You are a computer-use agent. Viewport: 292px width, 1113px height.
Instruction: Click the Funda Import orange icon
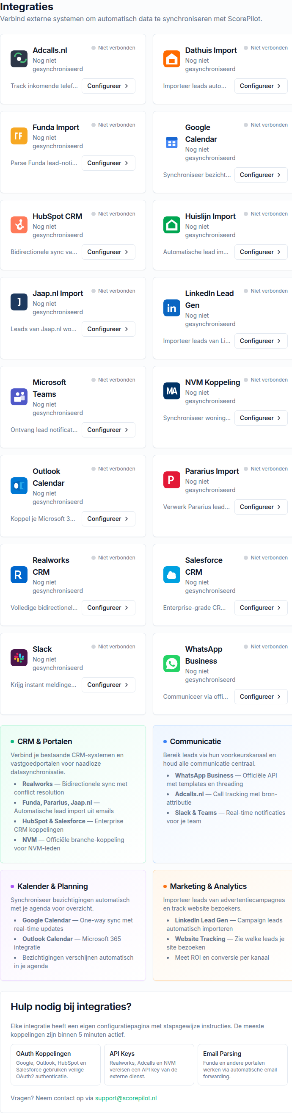(x=19, y=136)
